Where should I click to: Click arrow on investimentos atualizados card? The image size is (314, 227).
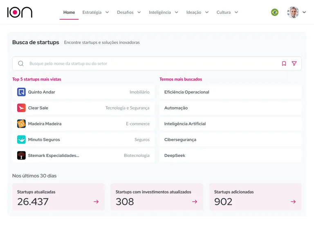tap(195, 202)
